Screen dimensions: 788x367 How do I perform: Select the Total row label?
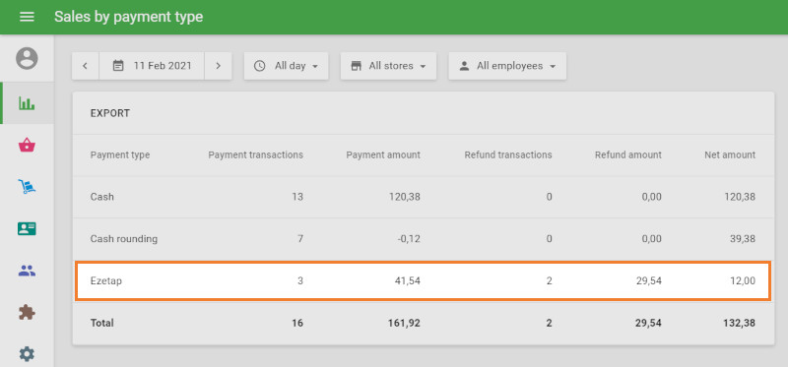pos(102,323)
